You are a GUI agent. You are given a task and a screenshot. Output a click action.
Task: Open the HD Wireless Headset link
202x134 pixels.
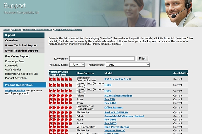coord(118,96)
